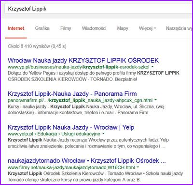The width and height of the screenshot is (193, 185).
Task: Select the Internet search tab
Action: point(16,28)
